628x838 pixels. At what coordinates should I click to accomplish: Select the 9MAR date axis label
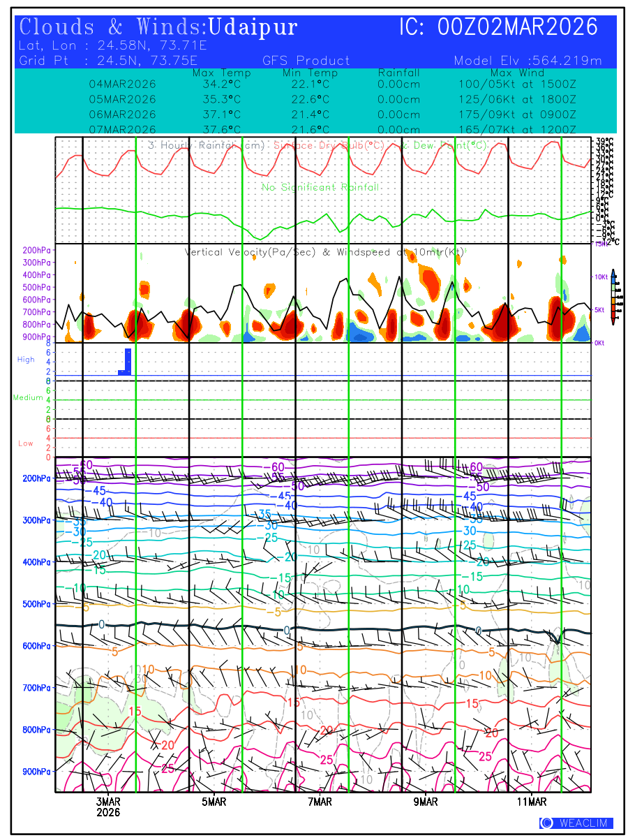pyautogui.click(x=426, y=802)
